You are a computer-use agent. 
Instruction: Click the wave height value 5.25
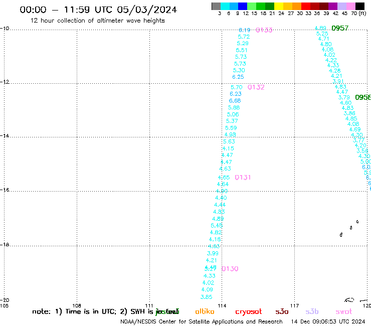322,34
